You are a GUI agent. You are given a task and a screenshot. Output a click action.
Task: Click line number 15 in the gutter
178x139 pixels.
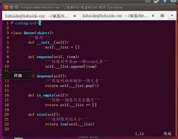7,90
